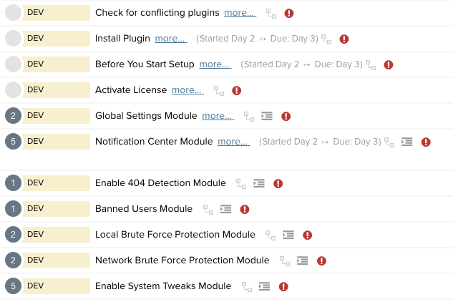Expand the indented list on Global Settings Module
The image size is (453, 302).
[267, 117]
